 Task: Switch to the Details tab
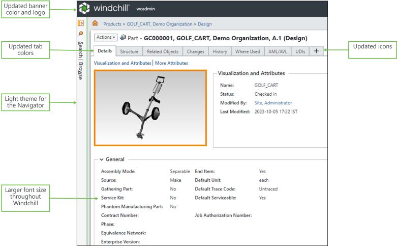105,51
